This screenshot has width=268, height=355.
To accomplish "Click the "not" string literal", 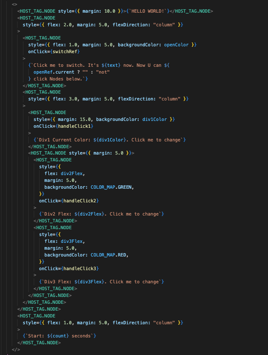I will pyautogui.click(x=103, y=72).
